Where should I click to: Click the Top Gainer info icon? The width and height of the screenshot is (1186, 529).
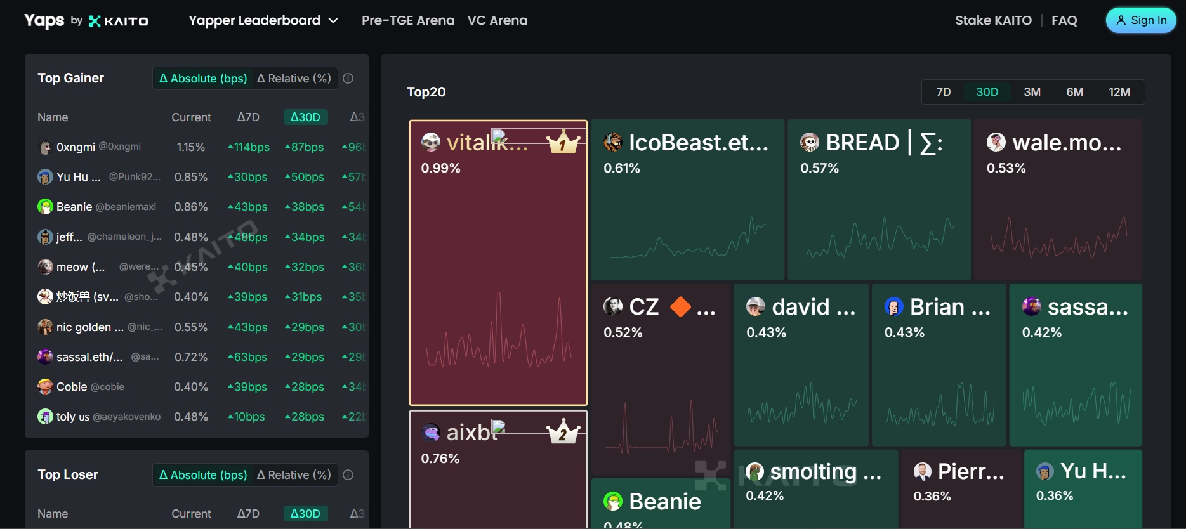tap(348, 79)
